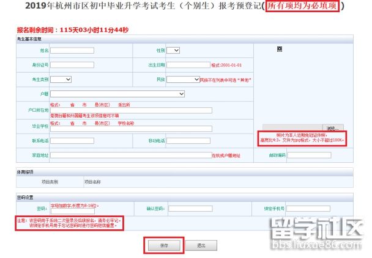Image resolution: width=372 pixels, height=258 pixels.
Task: Click the 移动电话 input box
Action: (188, 141)
